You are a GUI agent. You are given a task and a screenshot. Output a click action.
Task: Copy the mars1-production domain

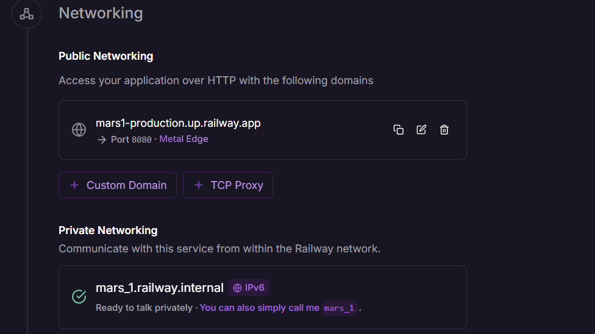tap(399, 130)
